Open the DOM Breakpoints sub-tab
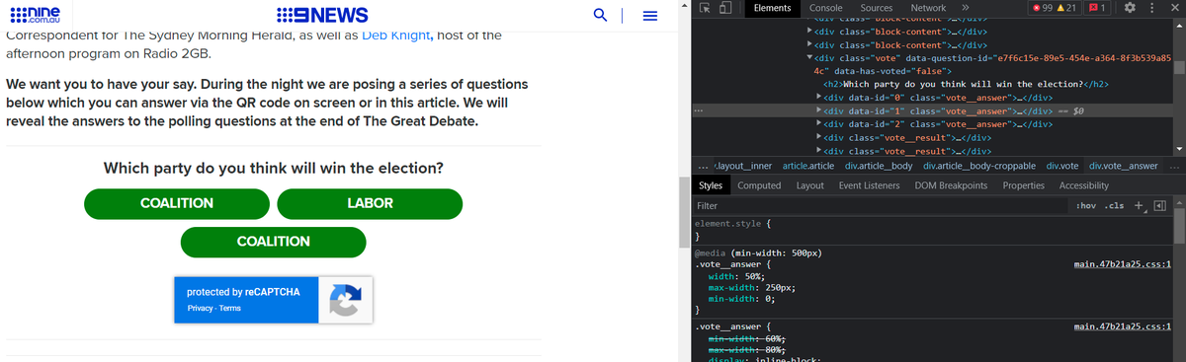Viewport: 1186px width, 362px height. pyautogui.click(x=950, y=185)
